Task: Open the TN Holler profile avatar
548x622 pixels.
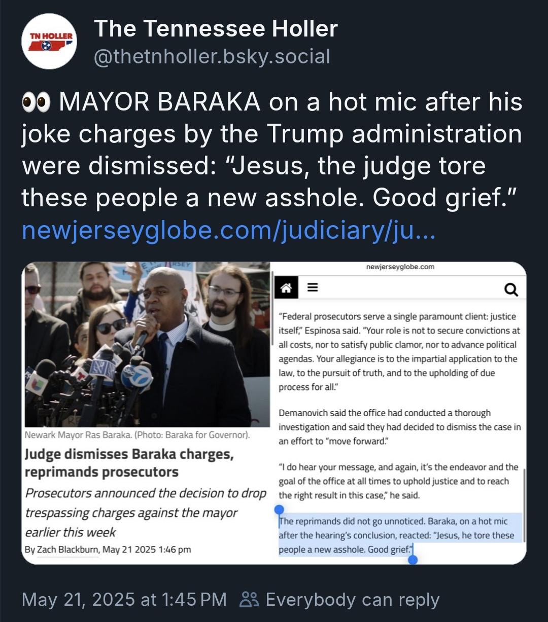Action: pyautogui.click(x=50, y=42)
